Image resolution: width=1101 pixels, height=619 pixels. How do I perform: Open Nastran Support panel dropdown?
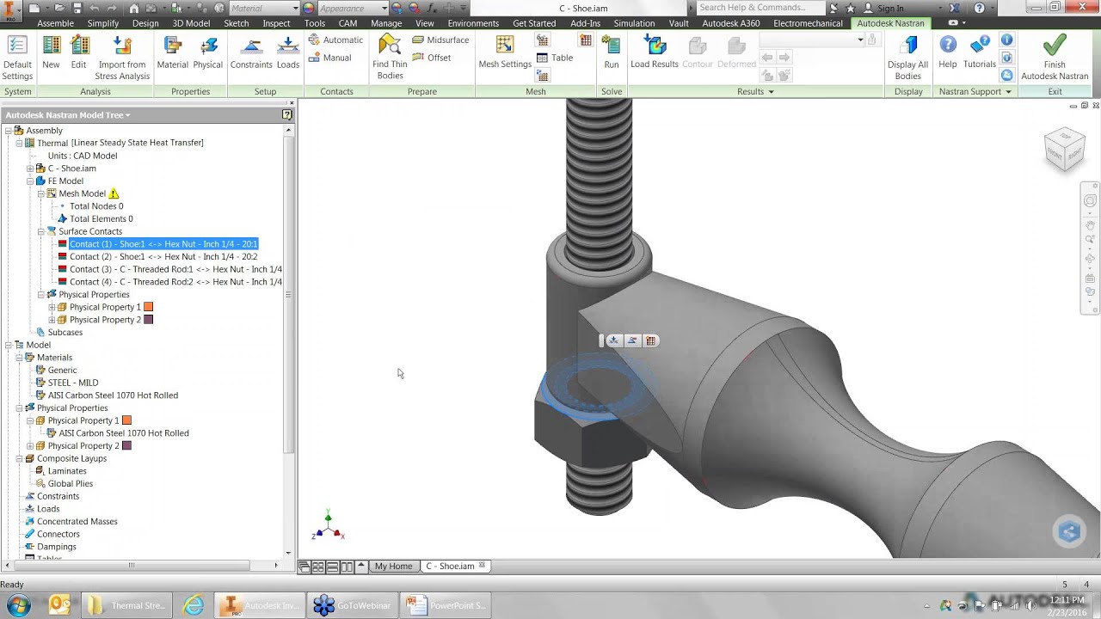1008,92
